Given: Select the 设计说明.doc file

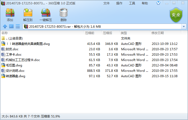Looking at the screenshot, I should 15,71.
